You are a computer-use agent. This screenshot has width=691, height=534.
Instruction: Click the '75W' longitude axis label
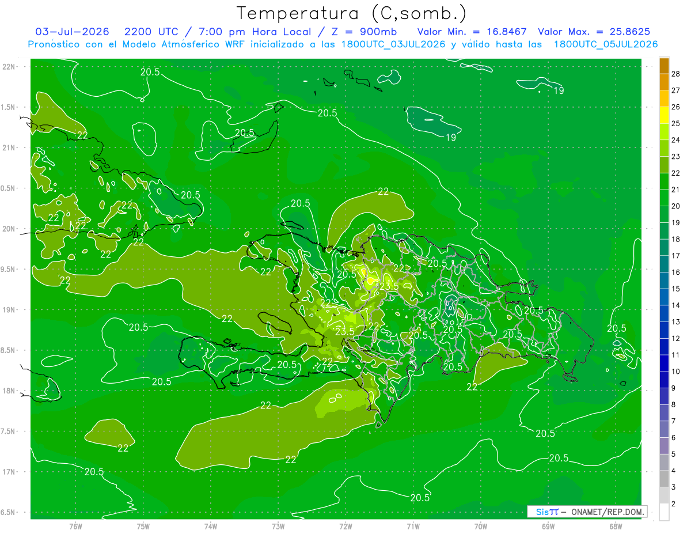[x=143, y=526]
